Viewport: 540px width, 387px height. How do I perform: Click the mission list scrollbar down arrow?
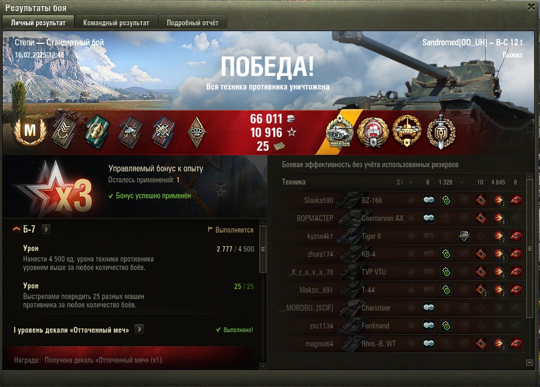(x=263, y=366)
